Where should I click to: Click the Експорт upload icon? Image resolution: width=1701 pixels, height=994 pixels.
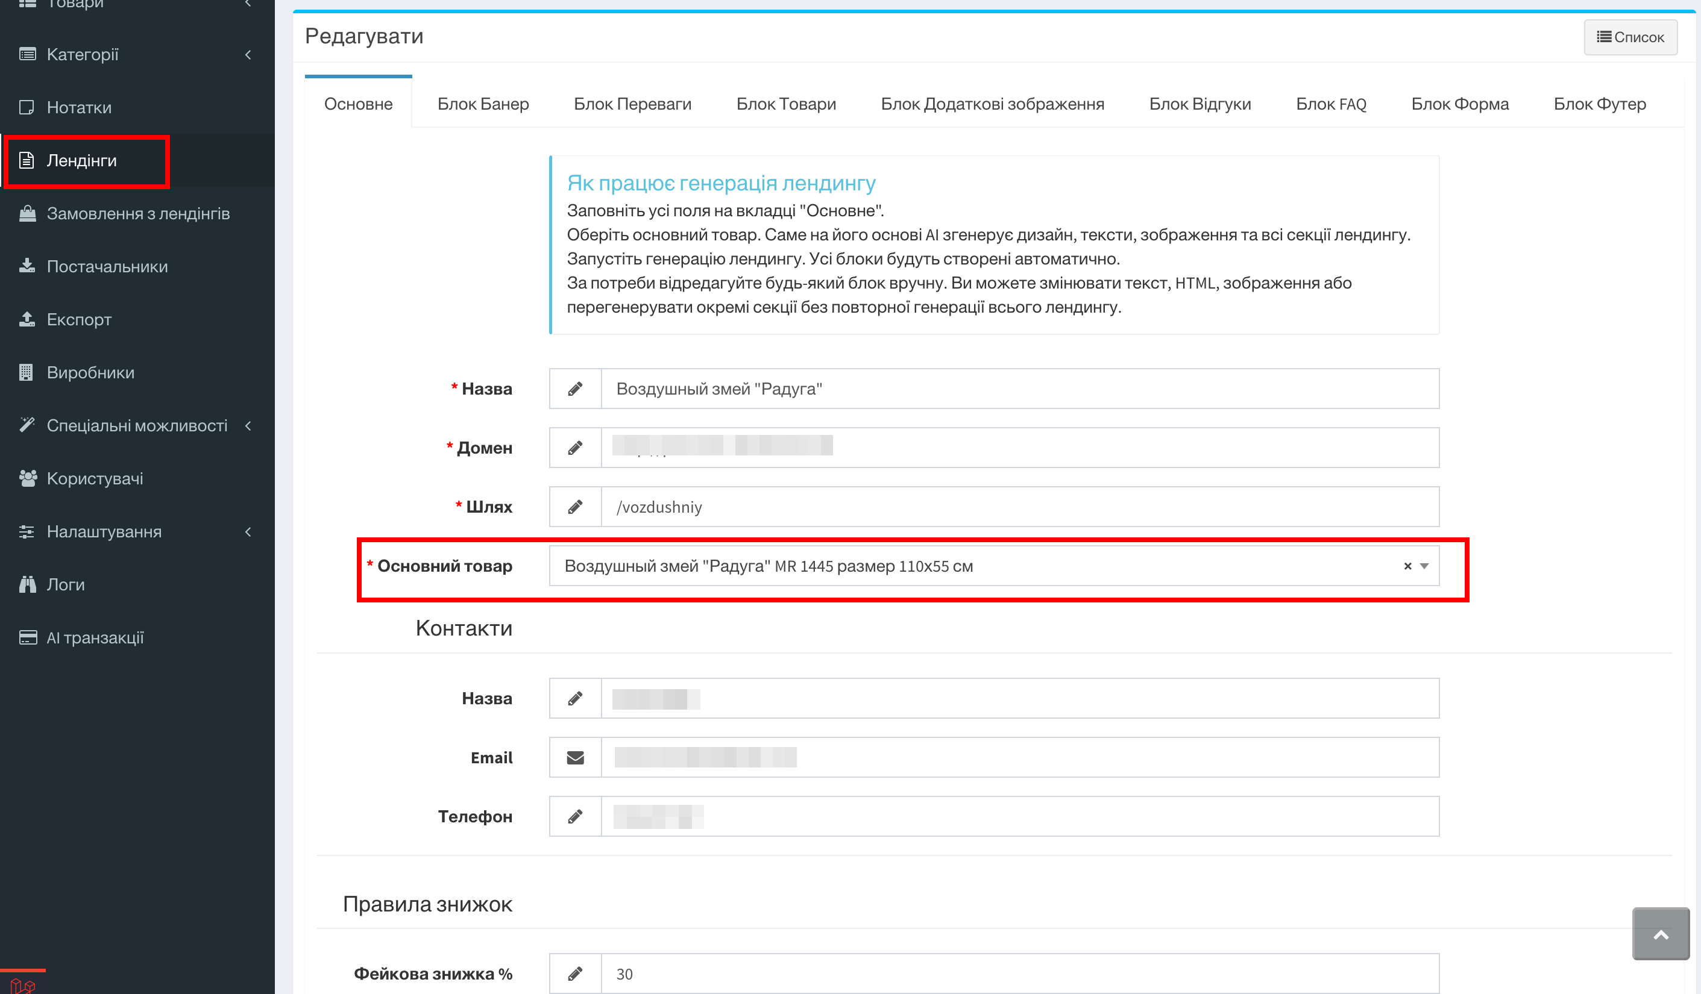27,319
